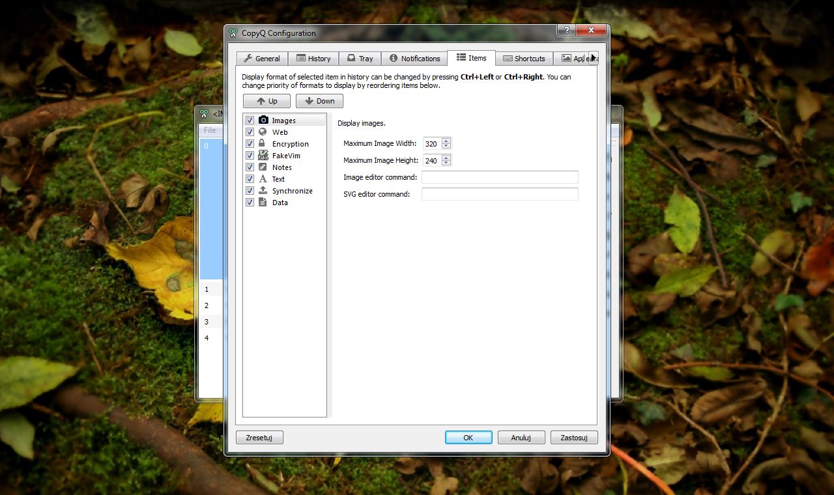
Task: Increase Maximum Image Height with up arrow
Action: 446,158
